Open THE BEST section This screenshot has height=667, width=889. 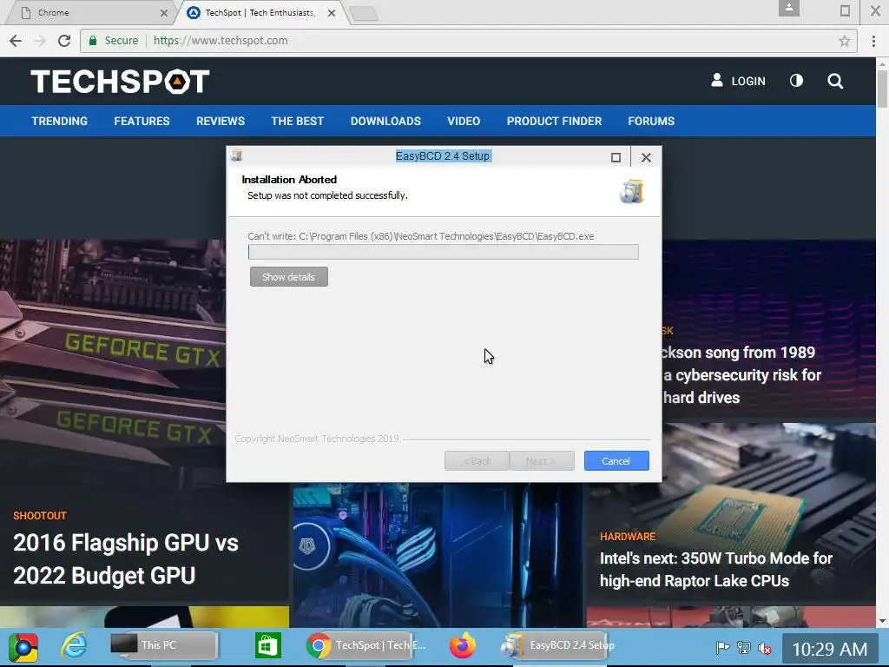tap(298, 121)
